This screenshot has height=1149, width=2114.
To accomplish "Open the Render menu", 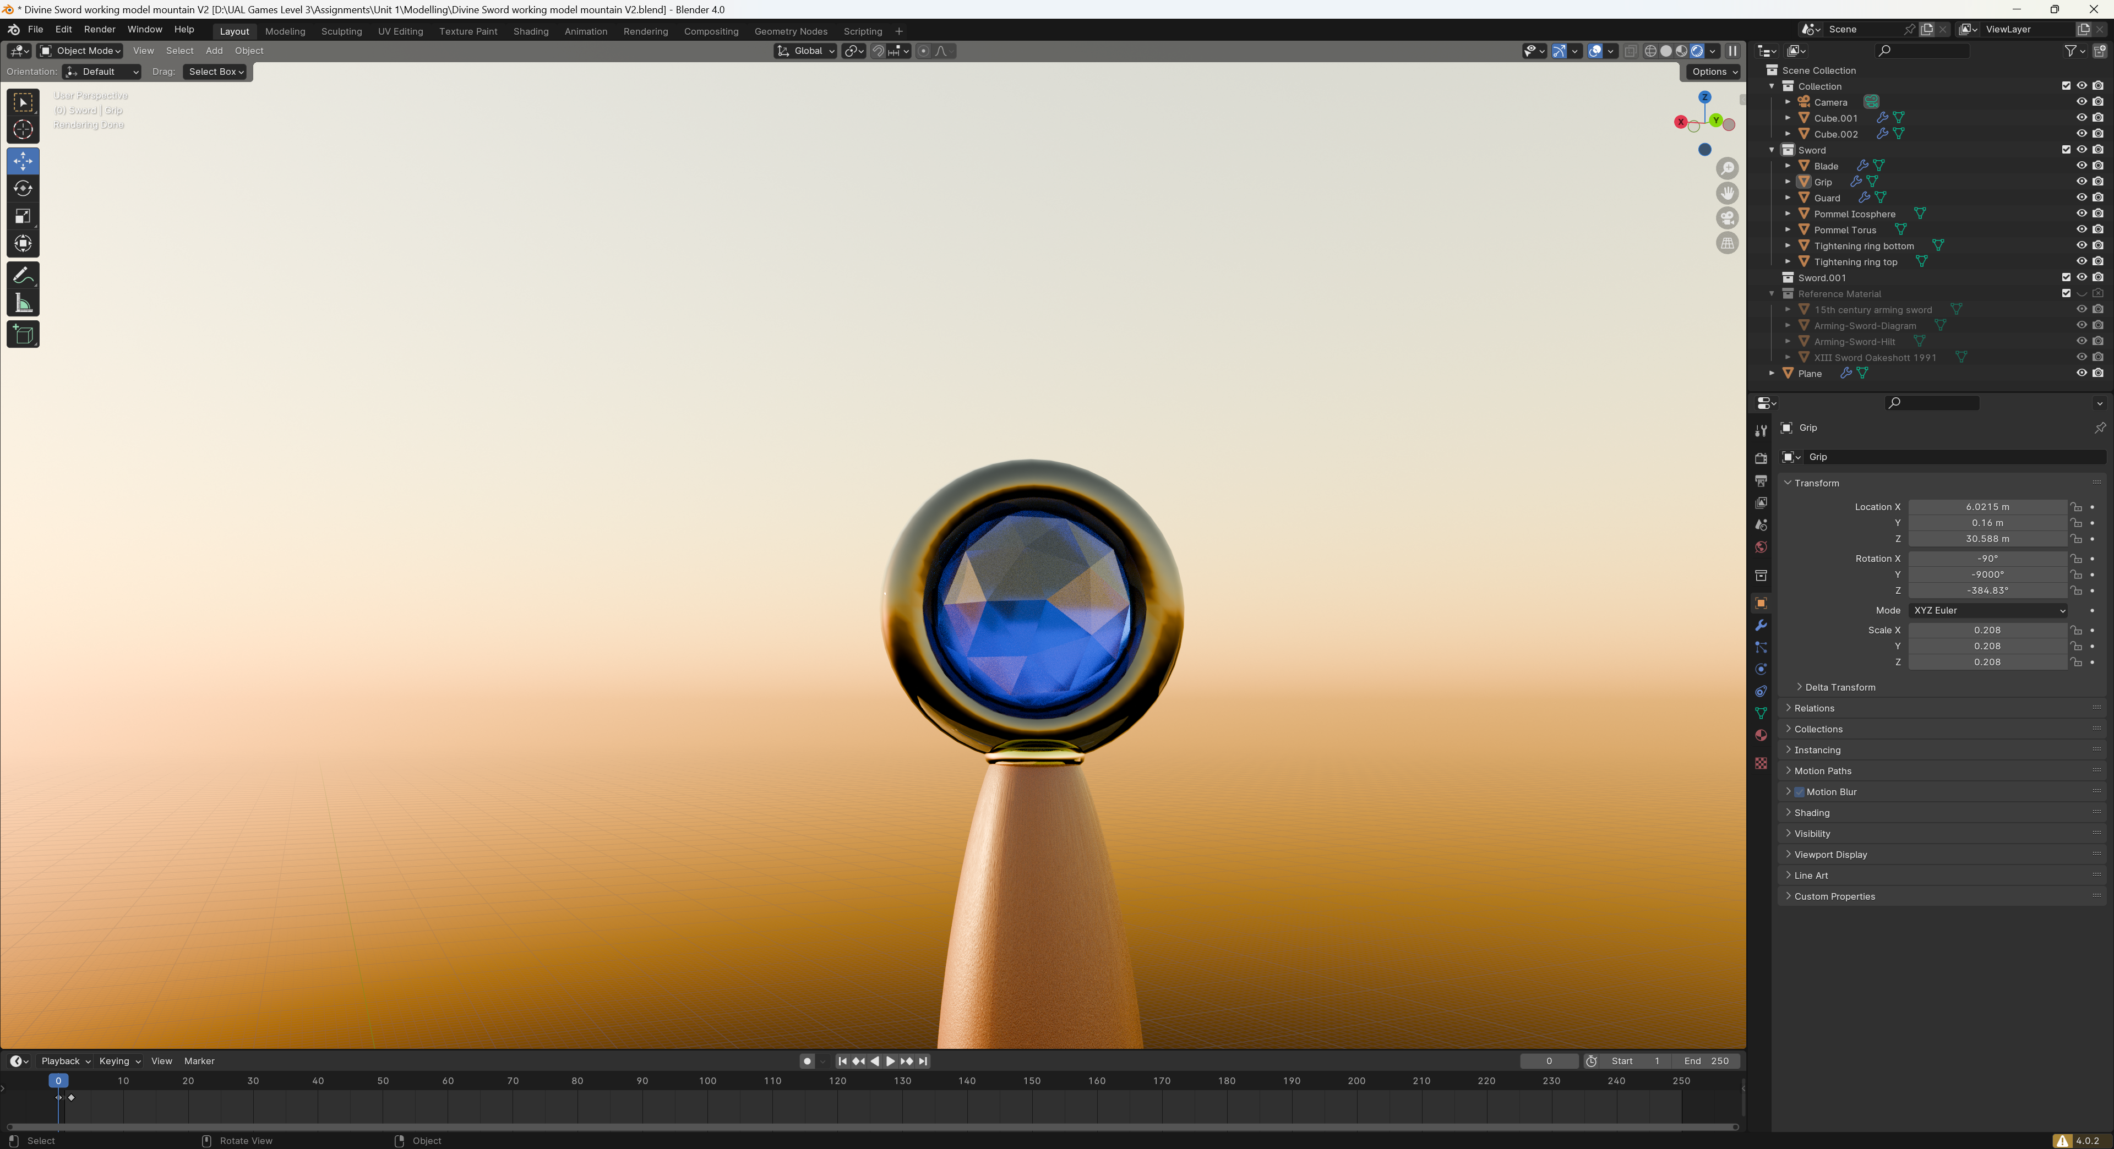I will point(99,30).
